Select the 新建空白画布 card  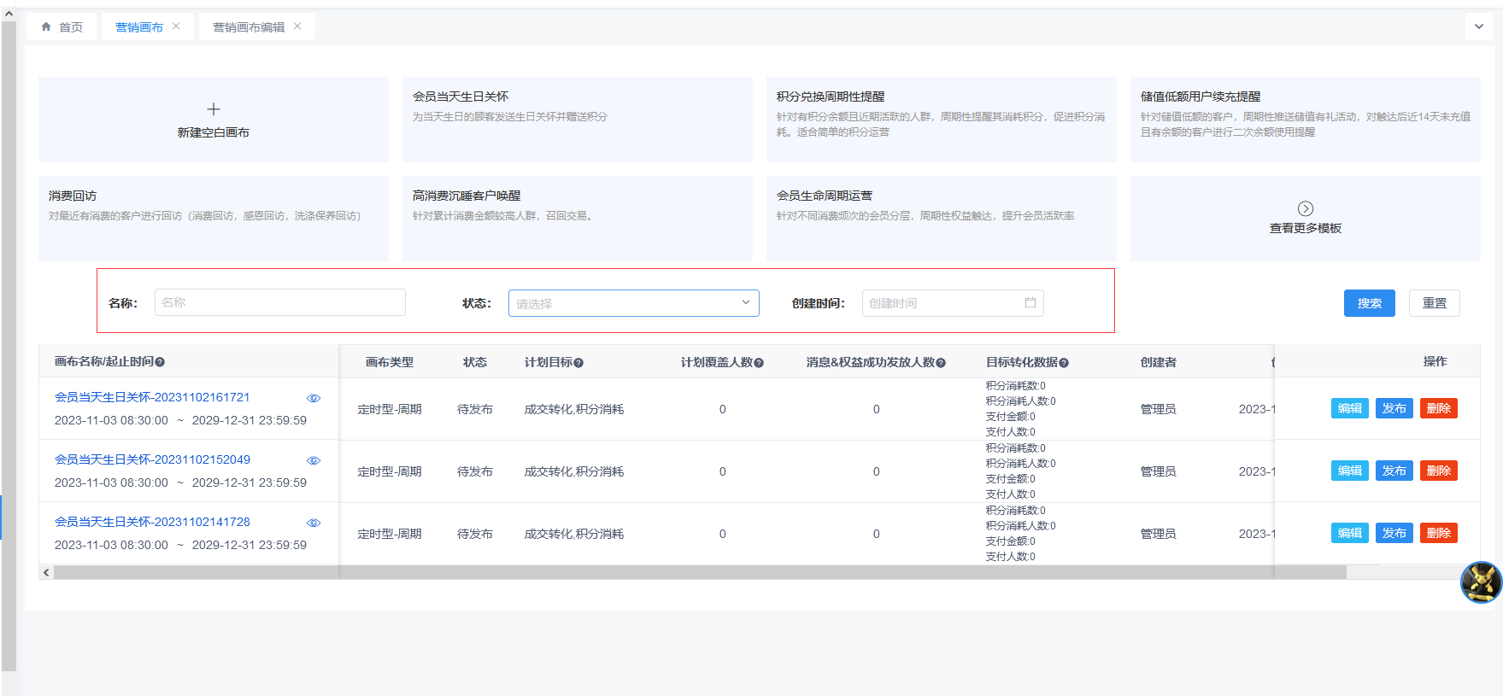[214, 120]
